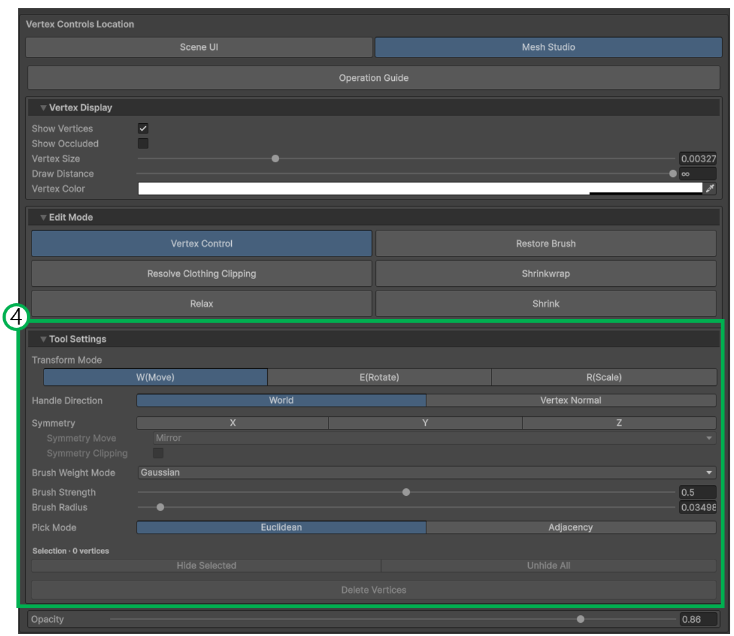Open the Operation Guide
Viewport: 734px width, 636px height.
[373, 78]
